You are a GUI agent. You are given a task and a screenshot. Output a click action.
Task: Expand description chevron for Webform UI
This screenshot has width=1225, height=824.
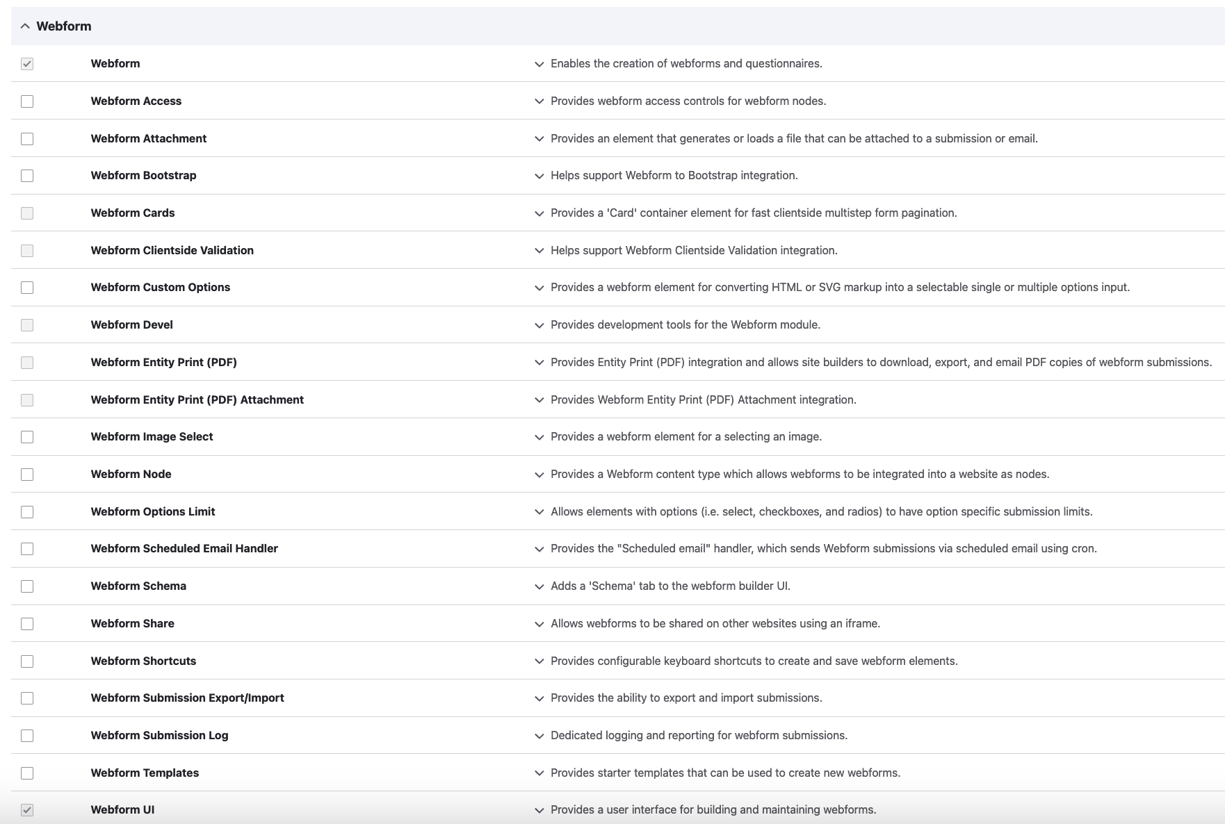point(539,810)
